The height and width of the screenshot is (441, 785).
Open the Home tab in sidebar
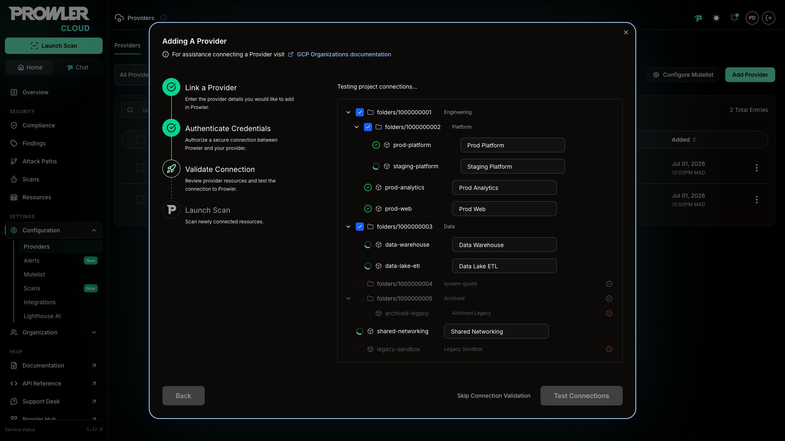click(30, 67)
